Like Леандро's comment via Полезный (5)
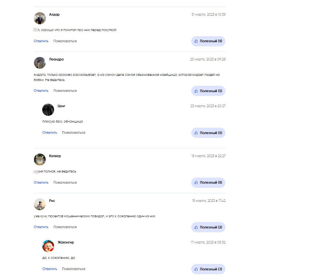Image resolution: width=323 pixels, height=279 pixels. coord(208,91)
